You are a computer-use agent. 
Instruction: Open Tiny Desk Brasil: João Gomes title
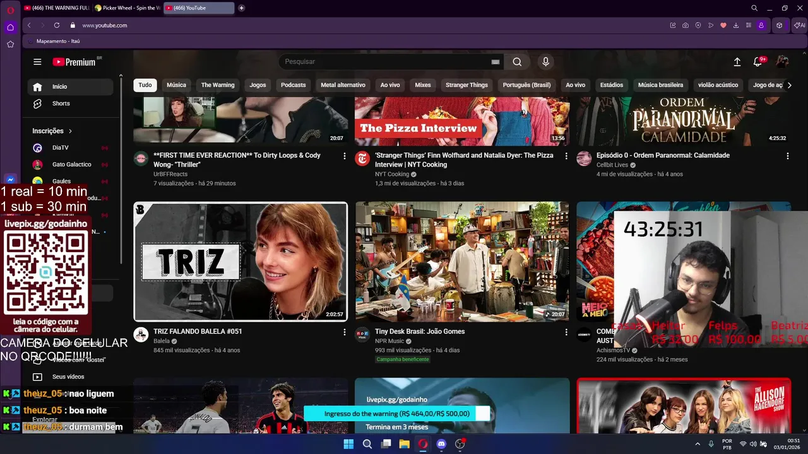click(x=420, y=332)
